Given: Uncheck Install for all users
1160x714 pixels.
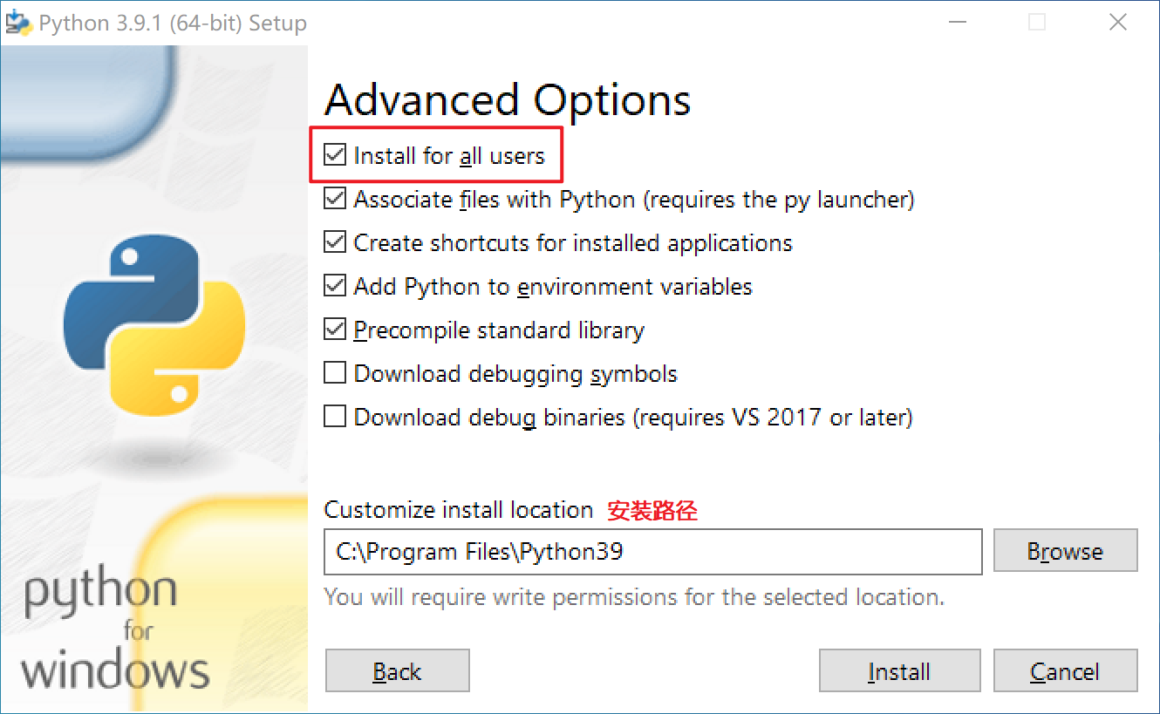Looking at the screenshot, I should point(335,156).
